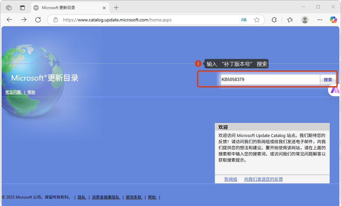Minimize the browser window
Viewport: 341px width, 206px height.
[303, 7]
